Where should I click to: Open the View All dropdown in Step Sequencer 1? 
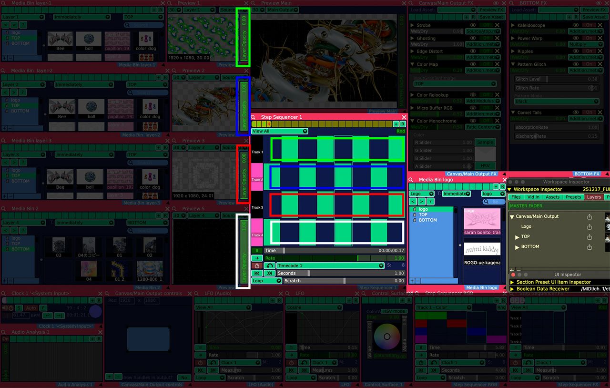280,131
